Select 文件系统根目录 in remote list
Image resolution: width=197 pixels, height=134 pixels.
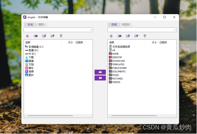pyautogui.click(x=119, y=47)
